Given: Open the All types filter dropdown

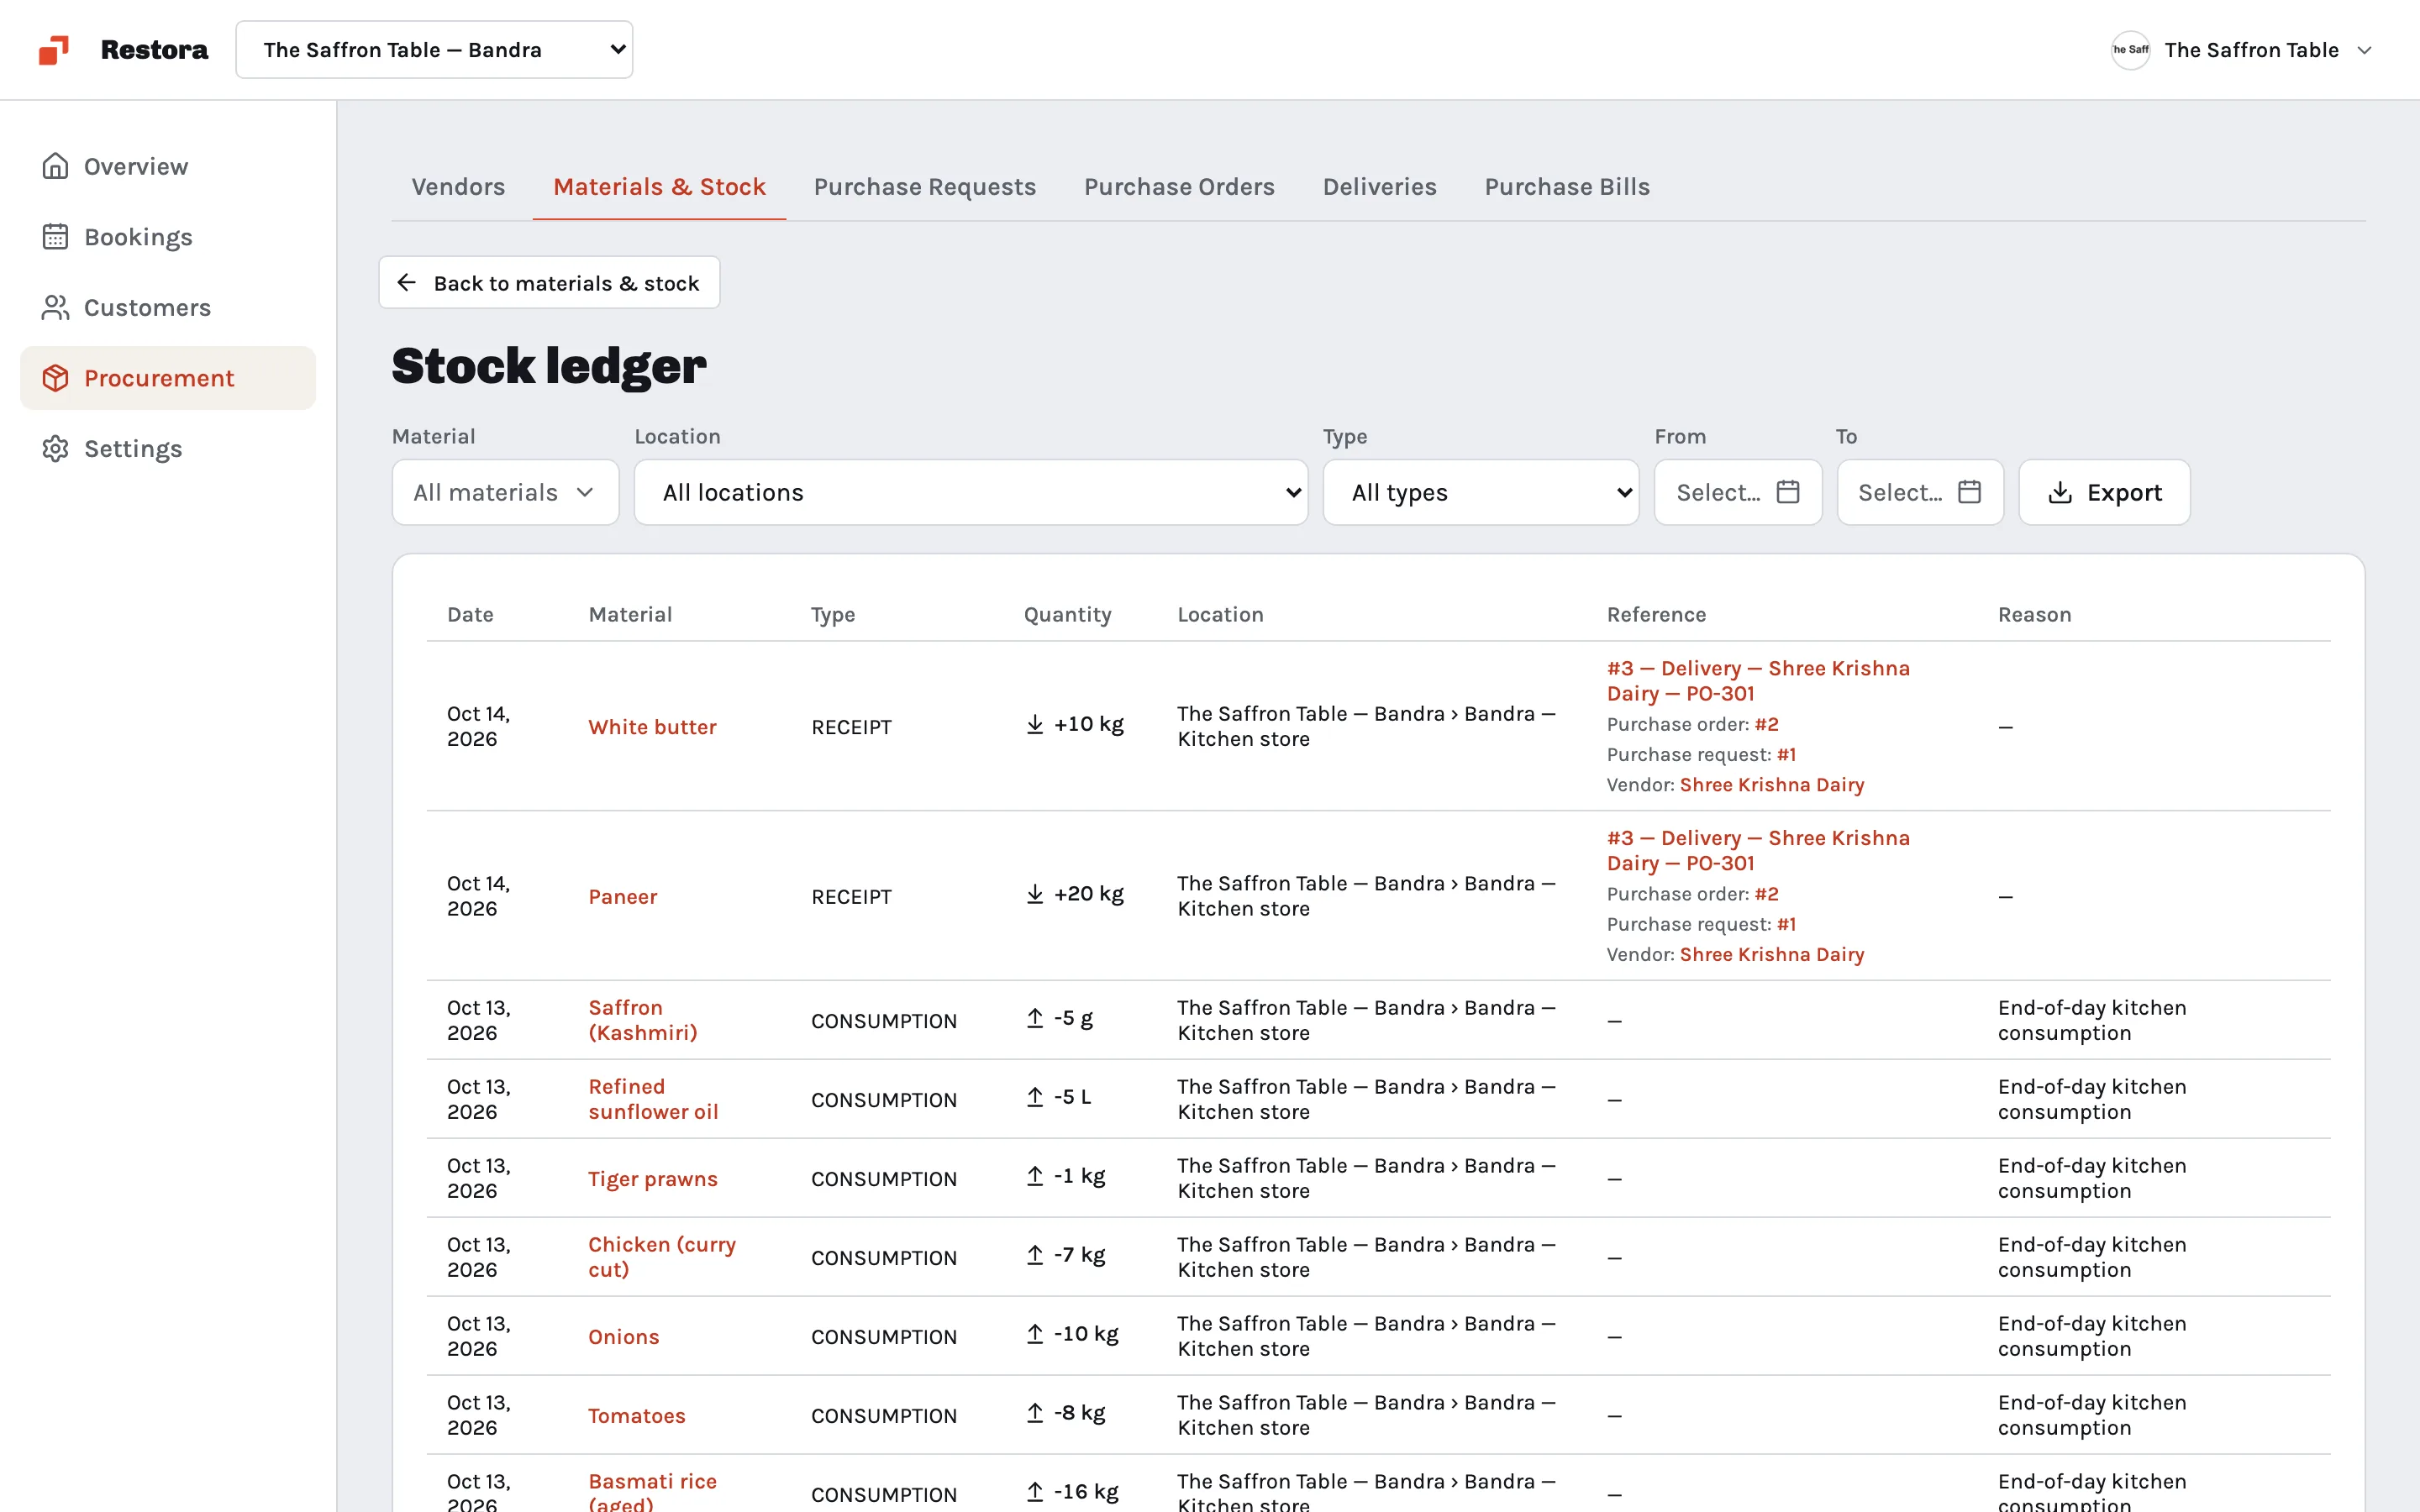Looking at the screenshot, I should click(x=1481, y=492).
